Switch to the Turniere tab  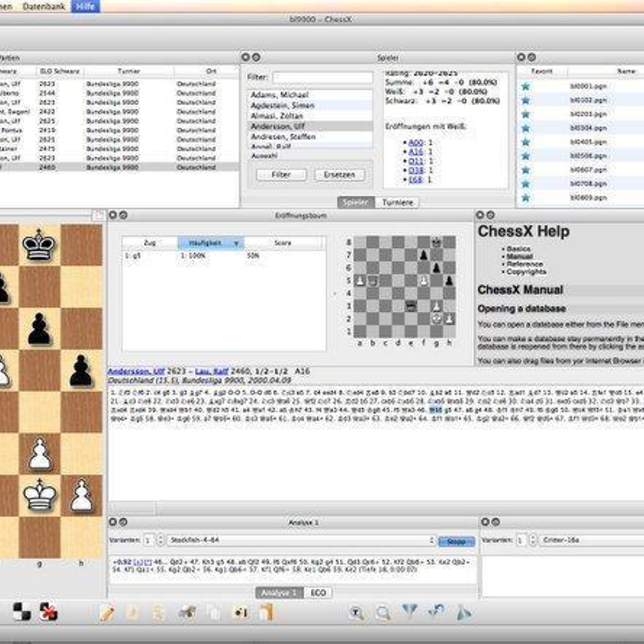click(x=398, y=202)
